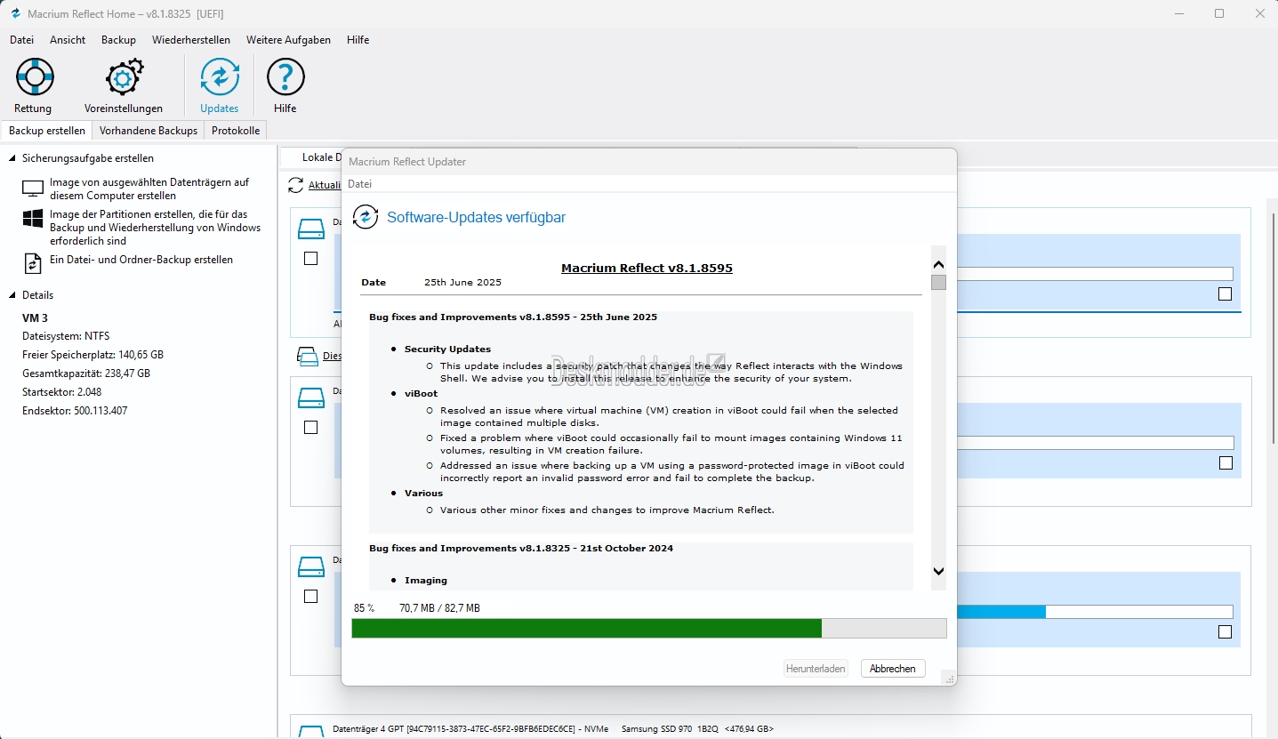Open the Wiederherstellen menu
This screenshot has height=739, width=1278.
(x=190, y=40)
